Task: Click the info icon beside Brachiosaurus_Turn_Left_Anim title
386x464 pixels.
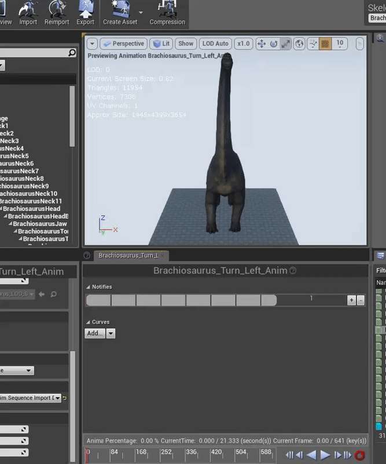Action: pyautogui.click(x=293, y=270)
